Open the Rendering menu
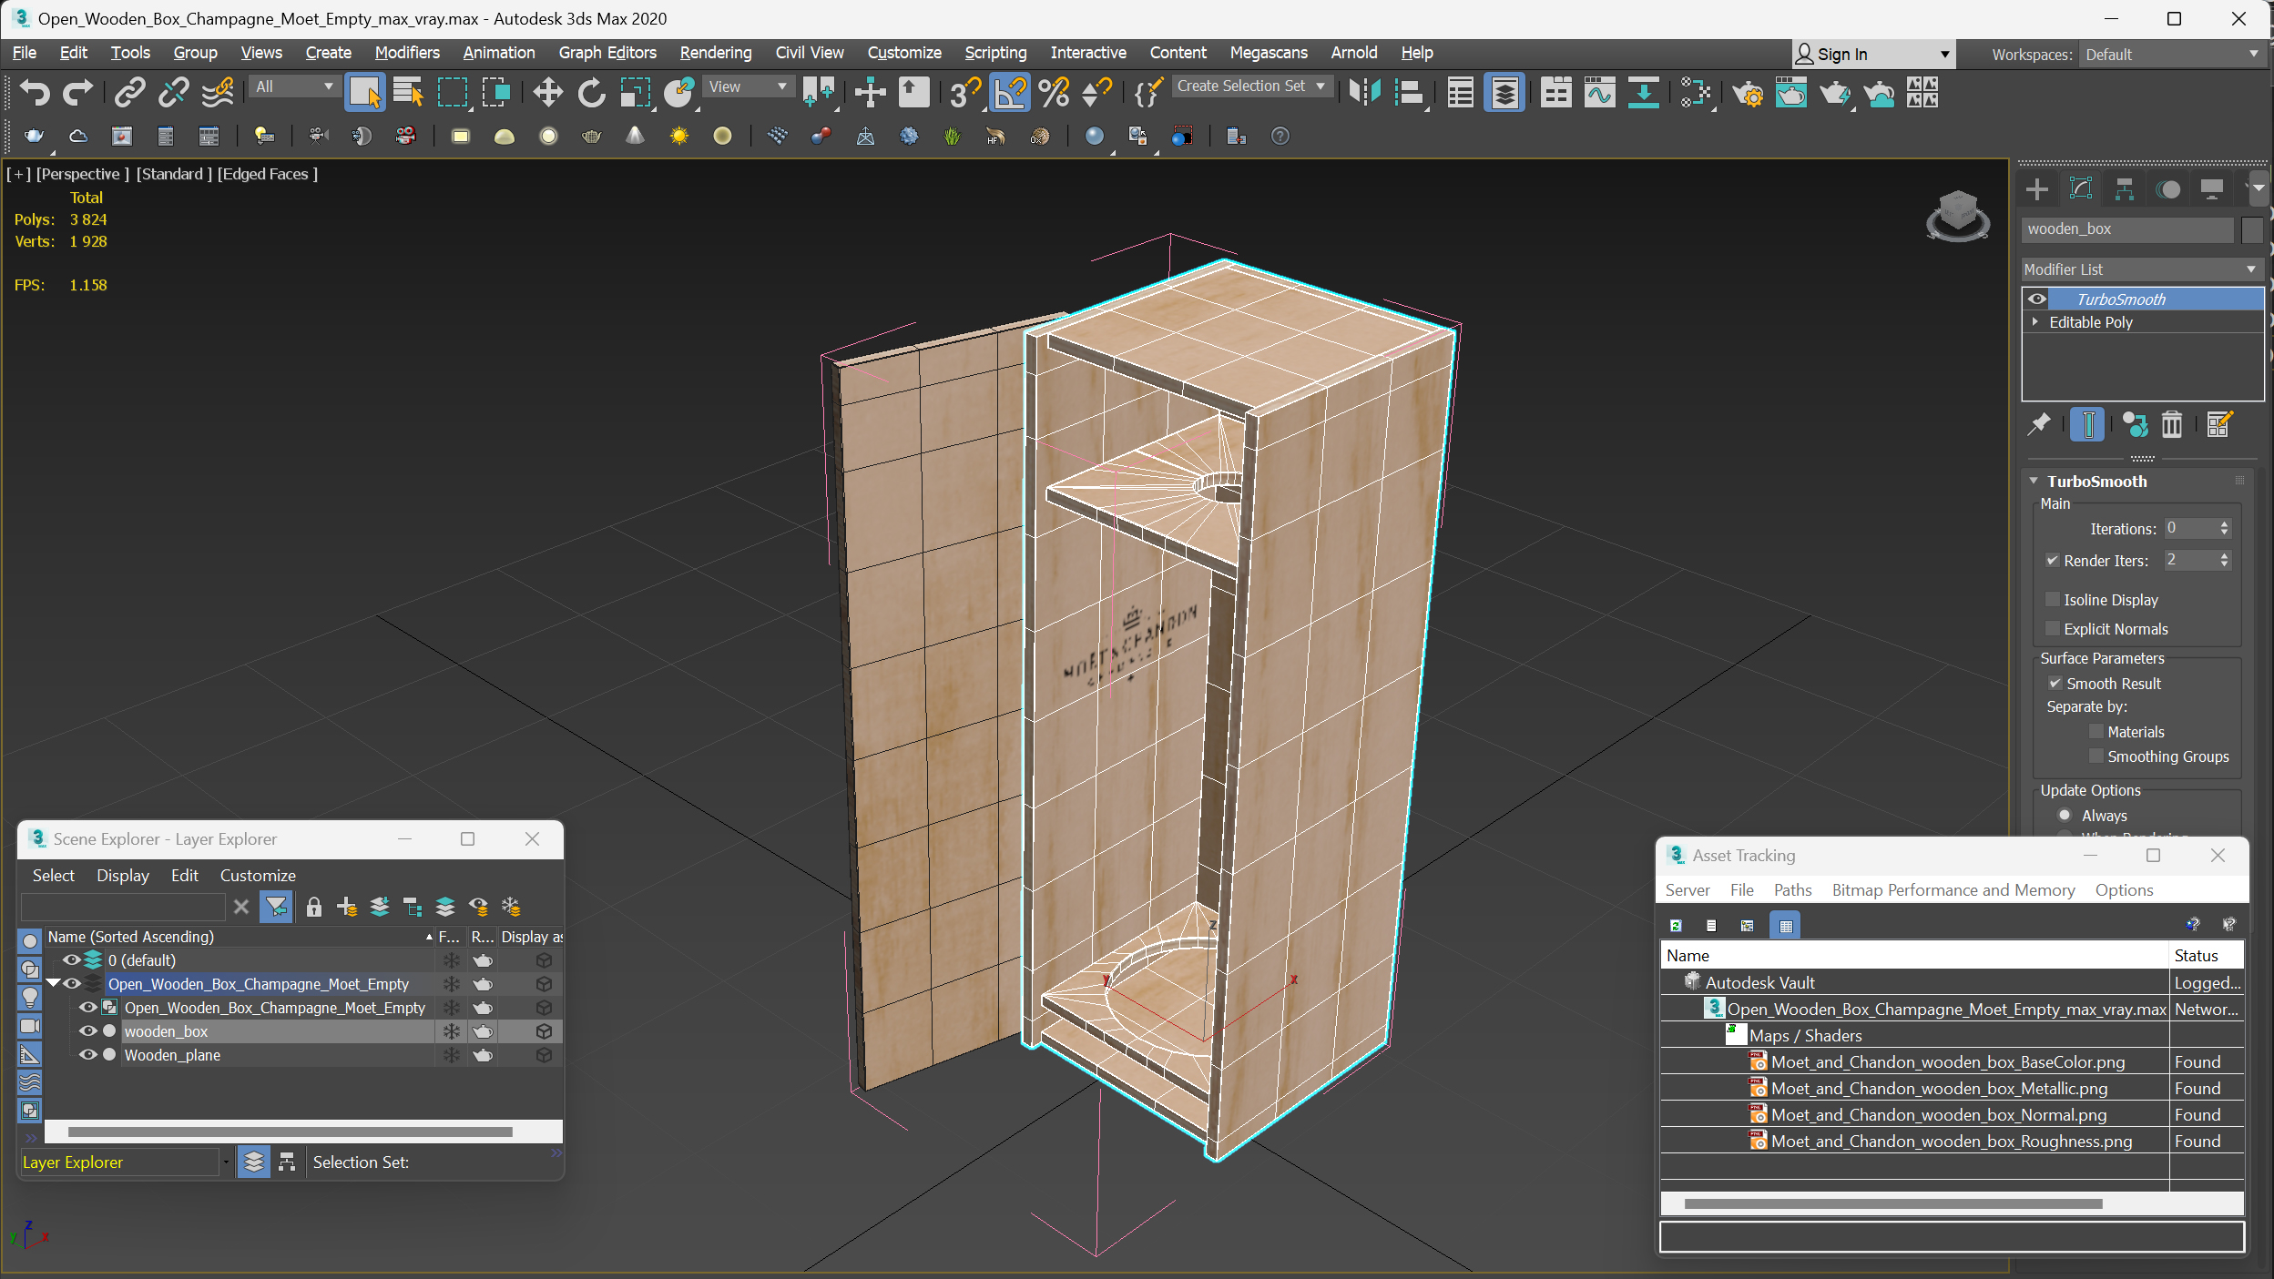Screen dimensions: 2274x1279 click(x=716, y=53)
